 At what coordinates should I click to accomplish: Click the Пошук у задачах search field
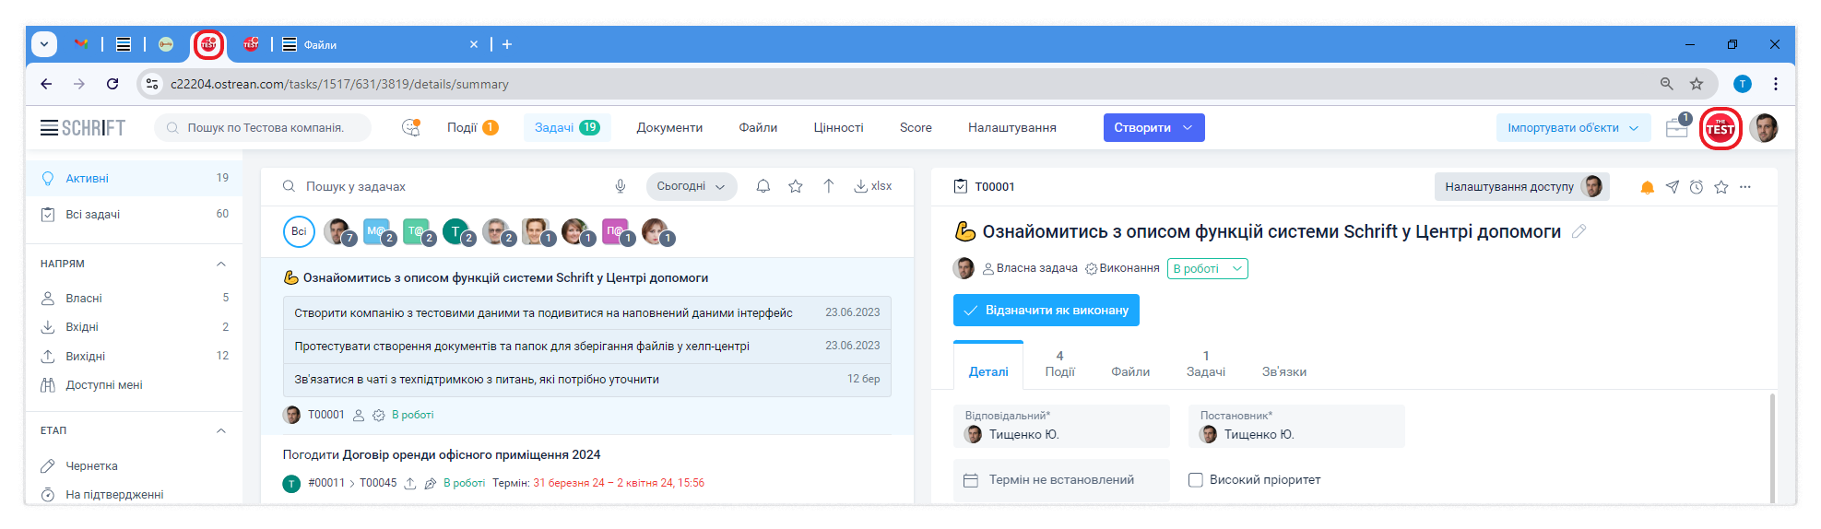pyautogui.click(x=443, y=186)
